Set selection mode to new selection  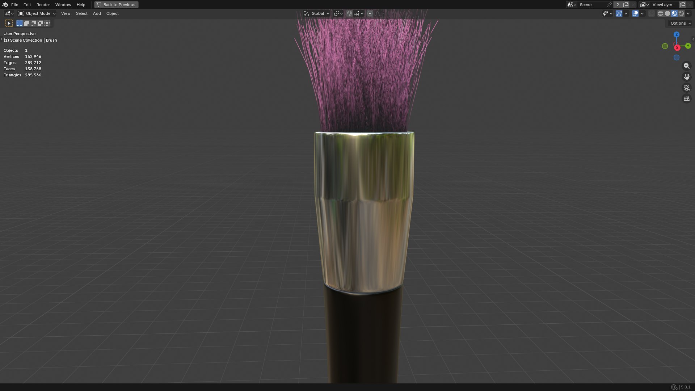pyautogui.click(x=20, y=23)
